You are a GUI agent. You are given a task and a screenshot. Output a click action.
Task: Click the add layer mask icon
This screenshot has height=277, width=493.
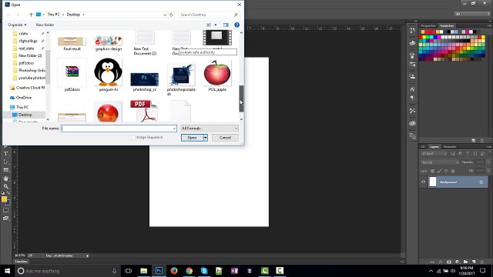pos(449,262)
